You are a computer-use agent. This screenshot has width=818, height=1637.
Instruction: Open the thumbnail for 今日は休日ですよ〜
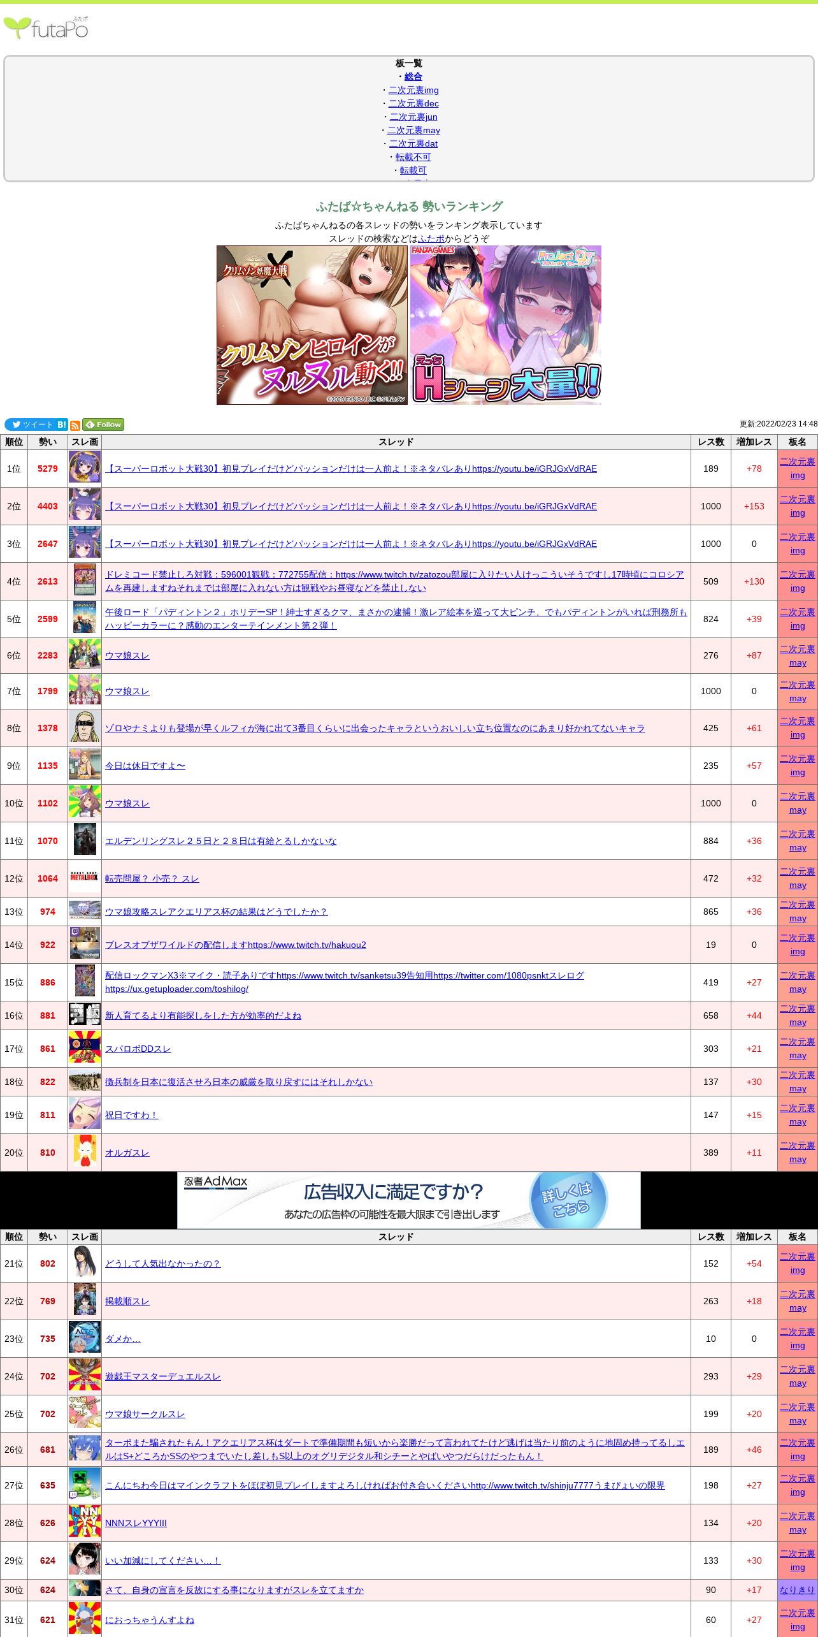coord(85,764)
